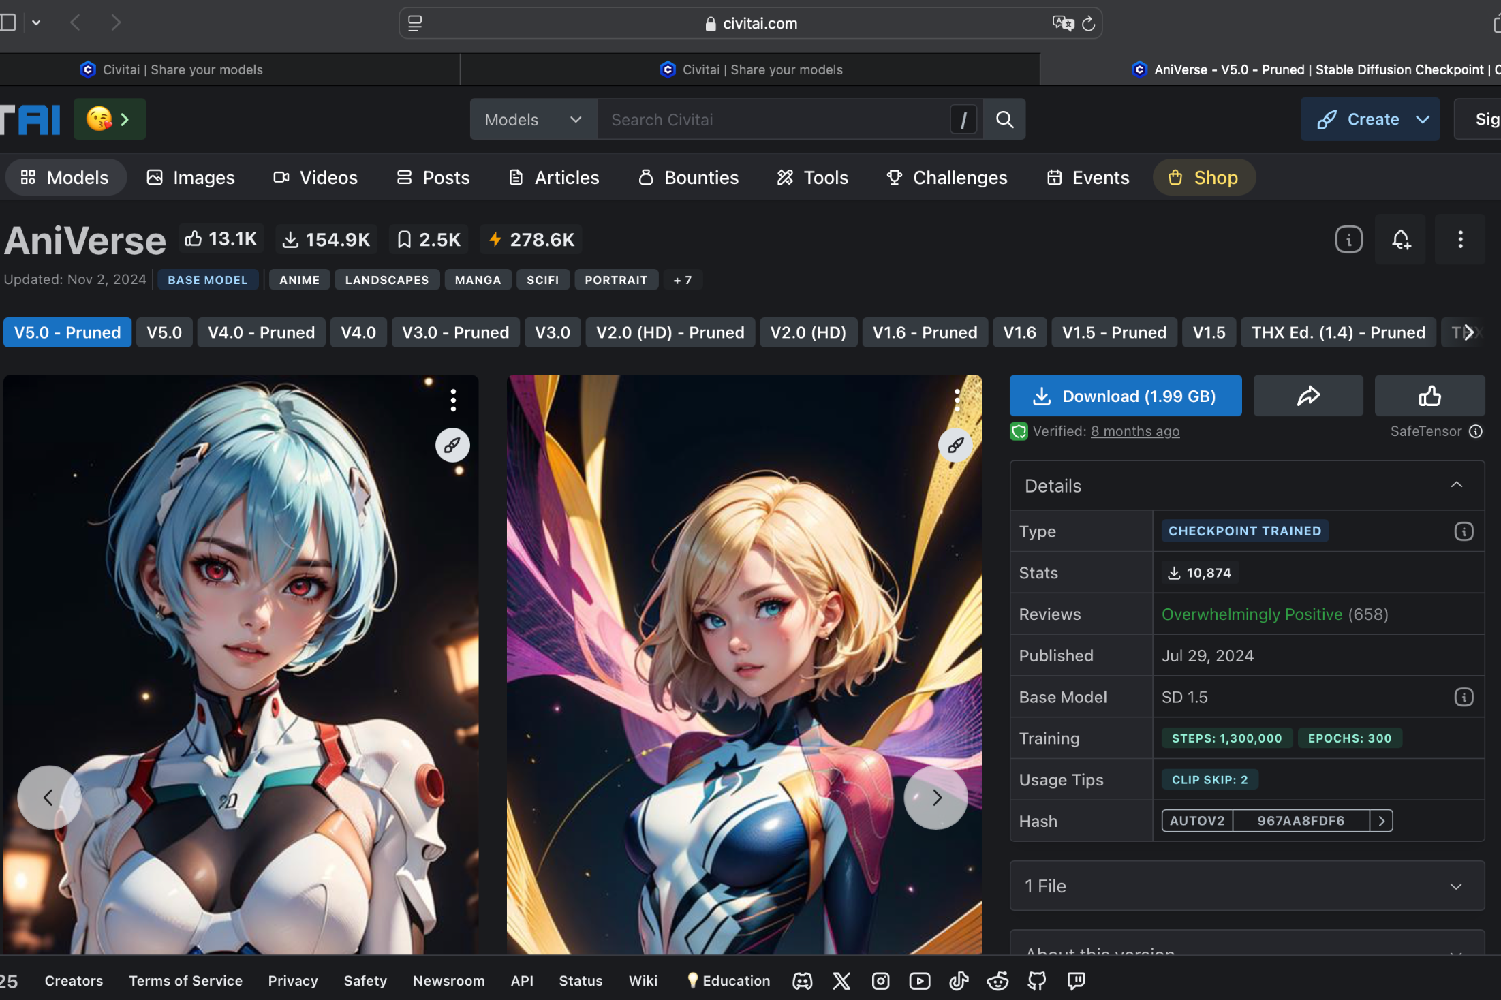
Task: Switch to second Civitai browser tab
Action: pyautogui.click(x=751, y=69)
